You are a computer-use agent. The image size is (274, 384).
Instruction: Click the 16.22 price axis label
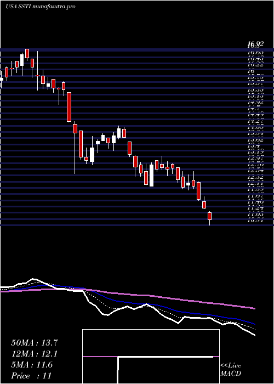pyautogui.click(x=255, y=65)
